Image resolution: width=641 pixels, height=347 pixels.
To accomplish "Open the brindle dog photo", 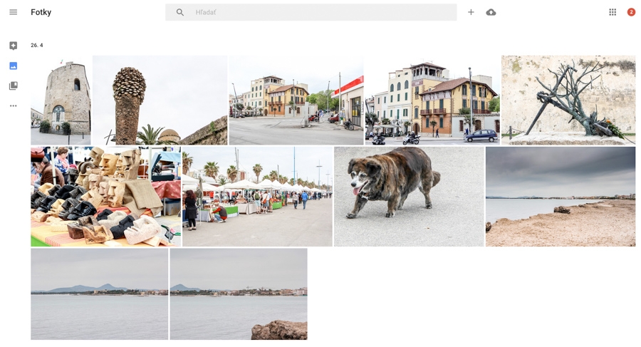I will click(x=409, y=197).
